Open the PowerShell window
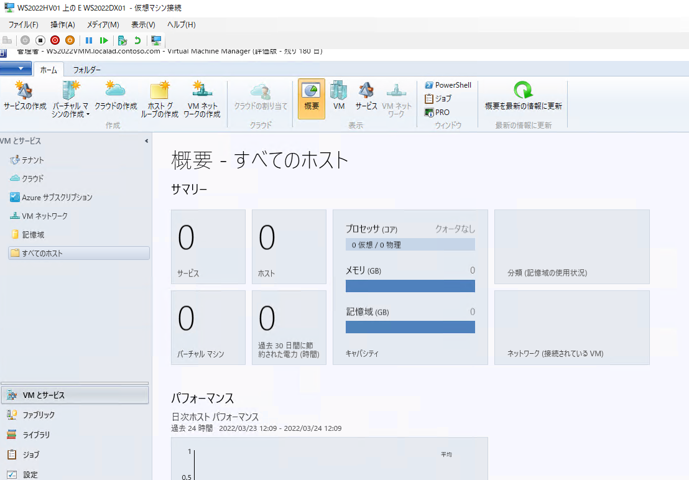This screenshot has width=689, height=480. (x=448, y=85)
